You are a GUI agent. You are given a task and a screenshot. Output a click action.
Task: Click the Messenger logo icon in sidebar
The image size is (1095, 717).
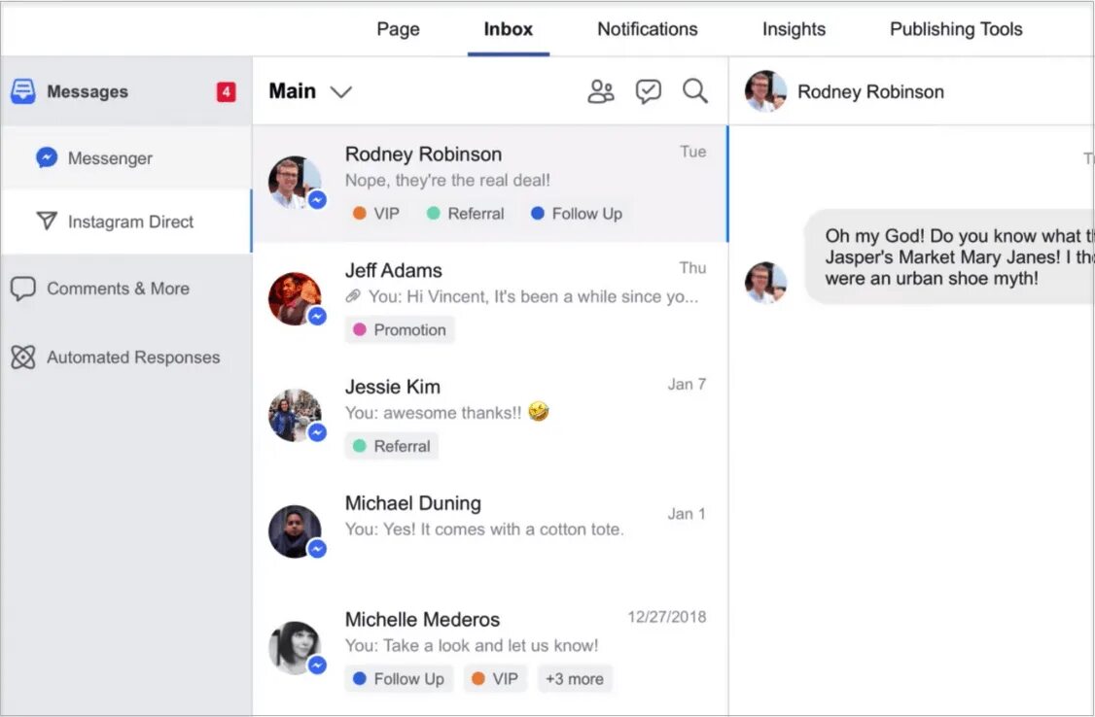[46, 157]
